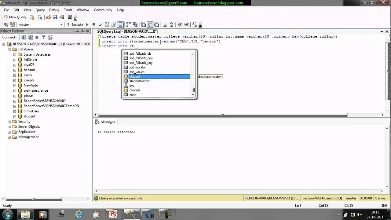Screen dimensions: 391x220
Task: Select the exam database in tree
Action: [x=27, y=75]
